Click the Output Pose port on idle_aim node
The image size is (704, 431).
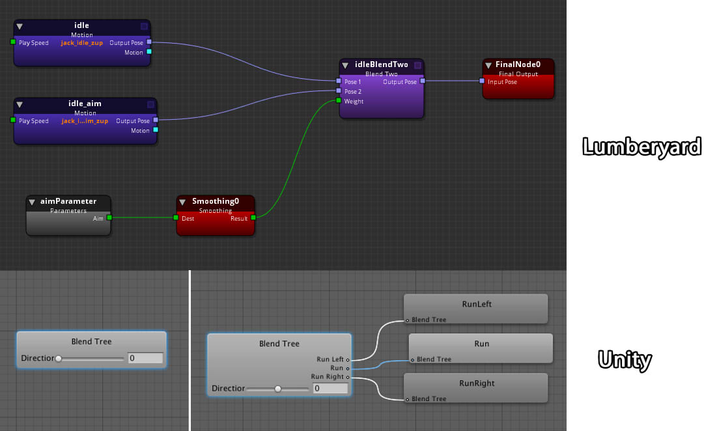pos(156,120)
